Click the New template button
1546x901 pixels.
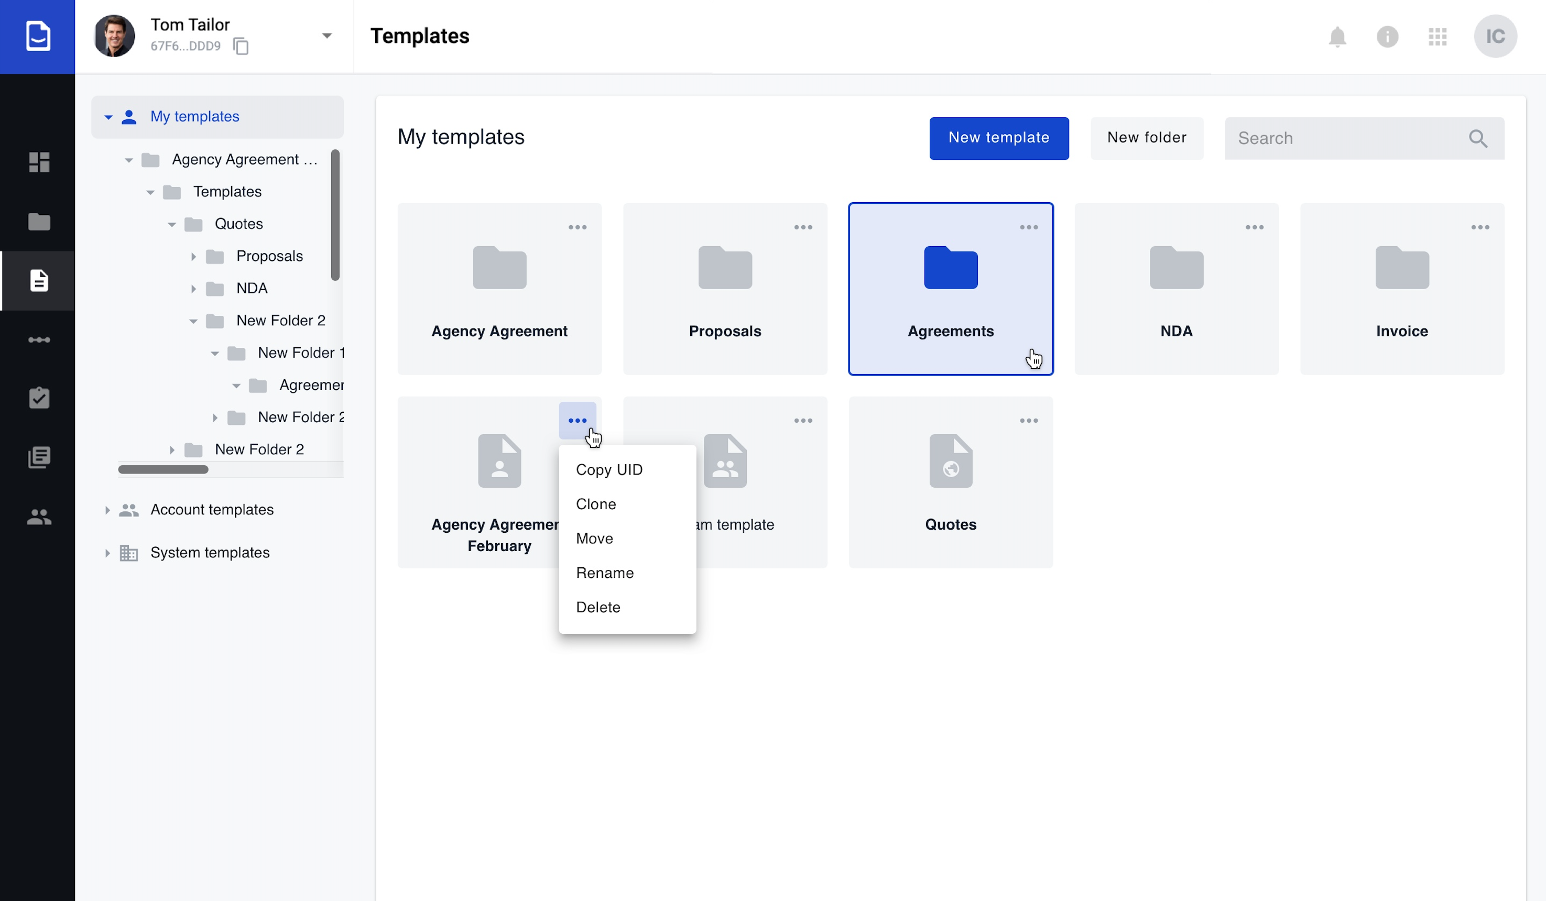click(998, 138)
